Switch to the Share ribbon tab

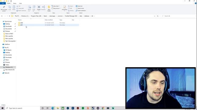tap(15, 3)
